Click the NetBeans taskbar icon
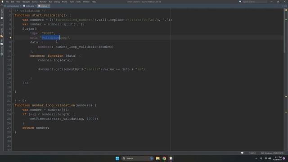The height and width of the screenshot is (162, 288). (x=171, y=158)
